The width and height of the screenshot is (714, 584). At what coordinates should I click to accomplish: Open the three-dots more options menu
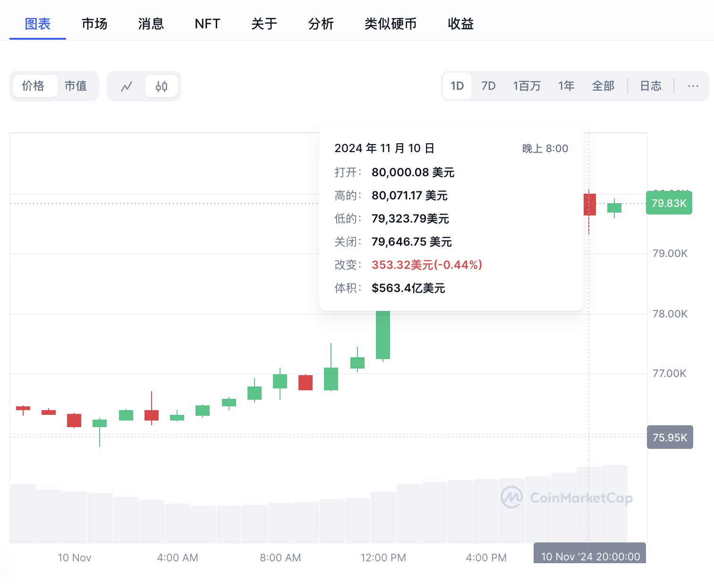point(693,86)
